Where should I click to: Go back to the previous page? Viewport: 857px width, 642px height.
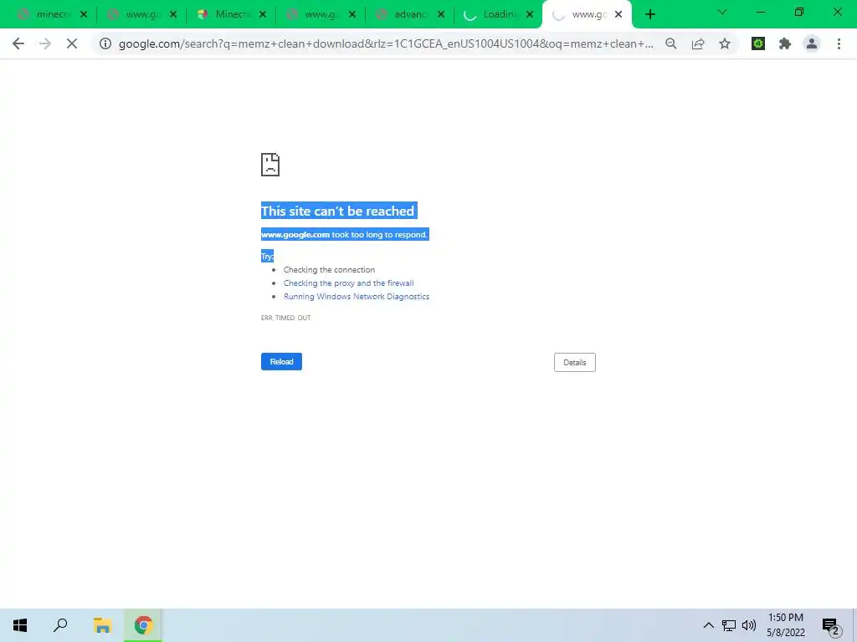[18, 43]
